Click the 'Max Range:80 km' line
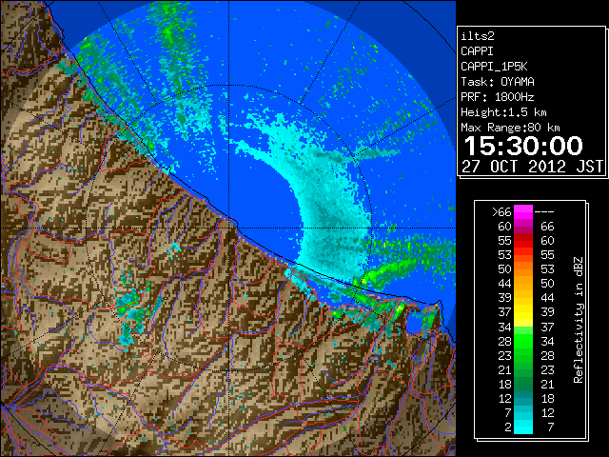This screenshot has width=609, height=457. click(x=510, y=128)
